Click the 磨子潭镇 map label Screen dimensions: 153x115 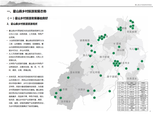(x=112, y=77)
